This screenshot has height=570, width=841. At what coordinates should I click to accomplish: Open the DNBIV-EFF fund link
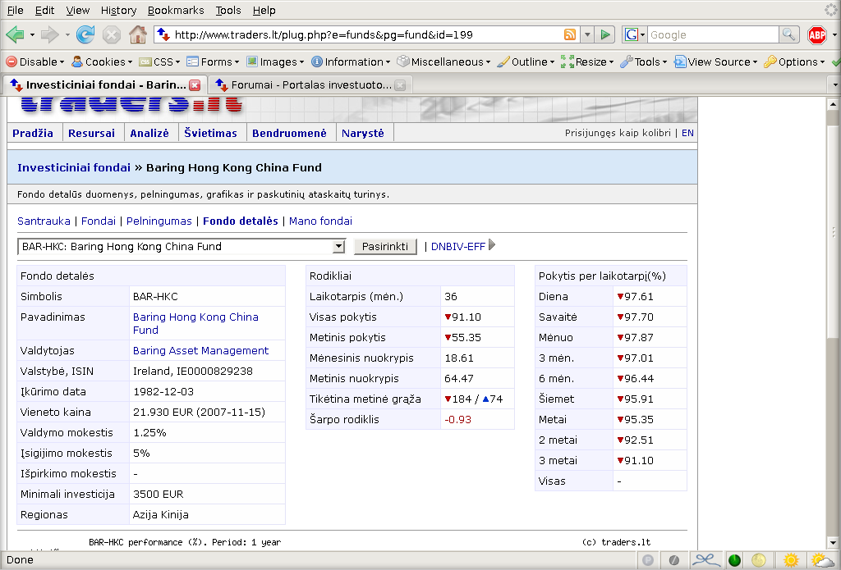458,246
